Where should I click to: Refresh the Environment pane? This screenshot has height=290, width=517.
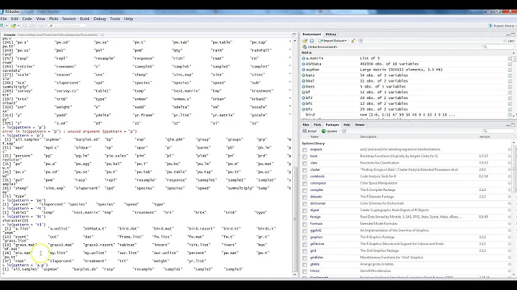pyautogui.click(x=360, y=41)
